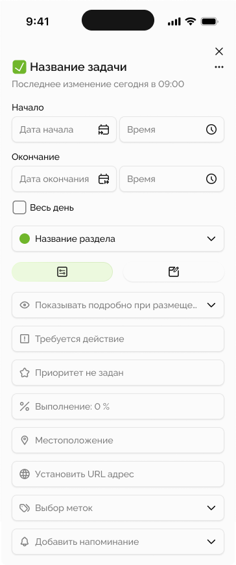This screenshot has width=236, height=565.
Task: Click the globe icon for URL address
Action: (x=25, y=474)
